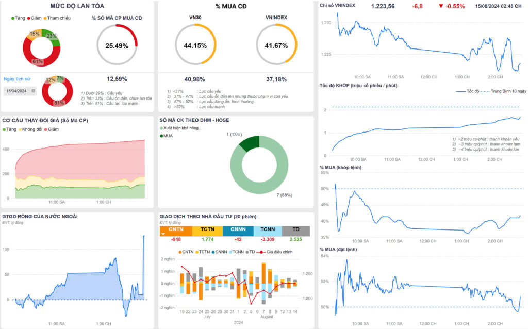The image size is (528, 329).
Task: Click the red down triangle beside -0.55%
Action: tap(441, 7)
